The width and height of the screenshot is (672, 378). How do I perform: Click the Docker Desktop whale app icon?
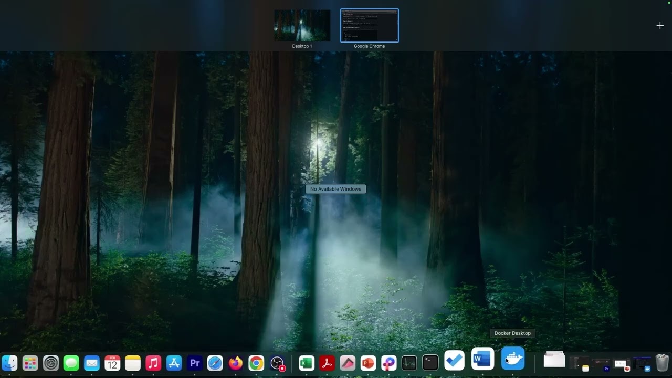[513, 359]
